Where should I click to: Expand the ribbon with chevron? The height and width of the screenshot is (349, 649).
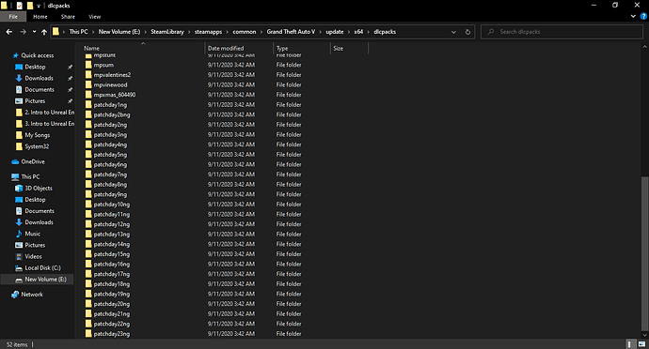click(633, 17)
